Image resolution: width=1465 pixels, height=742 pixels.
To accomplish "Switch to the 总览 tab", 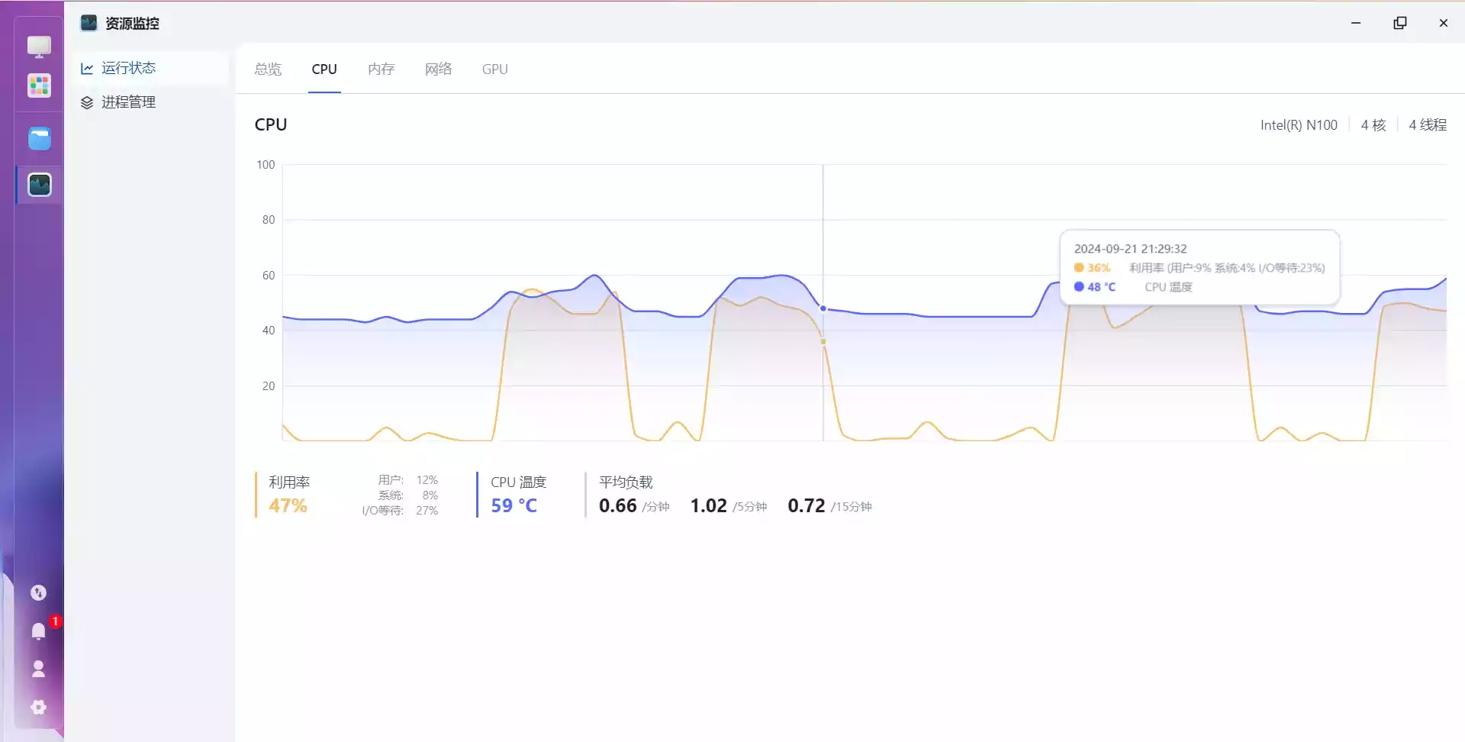I will [x=268, y=69].
